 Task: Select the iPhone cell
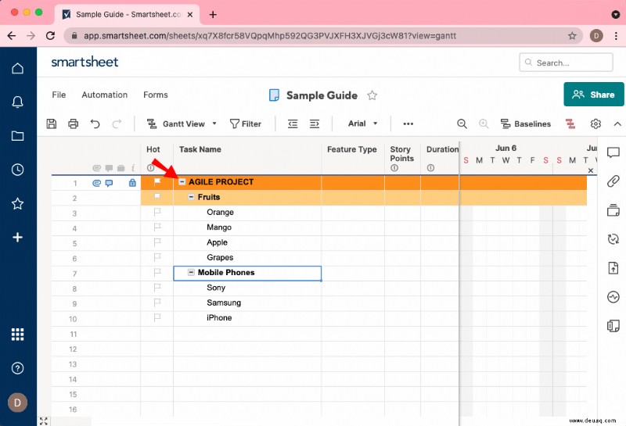tap(247, 318)
